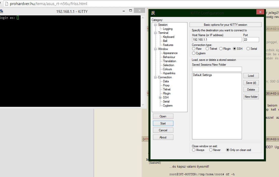Viewport: 279px width, 177px height.
Task: Open the Rlogin category in tree
Action: tap(167, 93)
